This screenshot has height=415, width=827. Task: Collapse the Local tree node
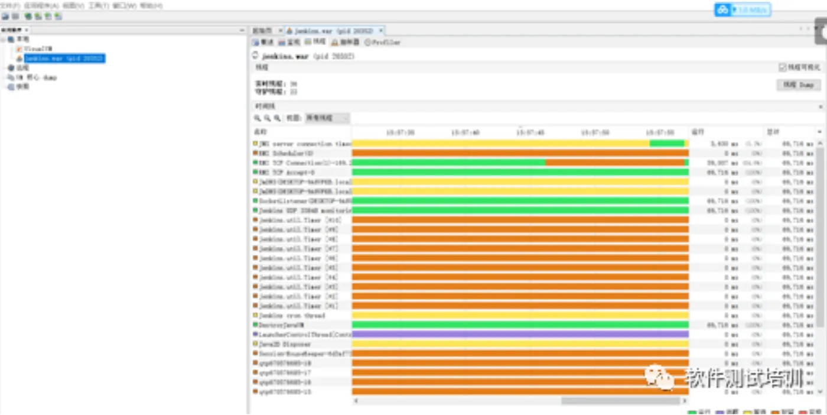(x=4, y=39)
